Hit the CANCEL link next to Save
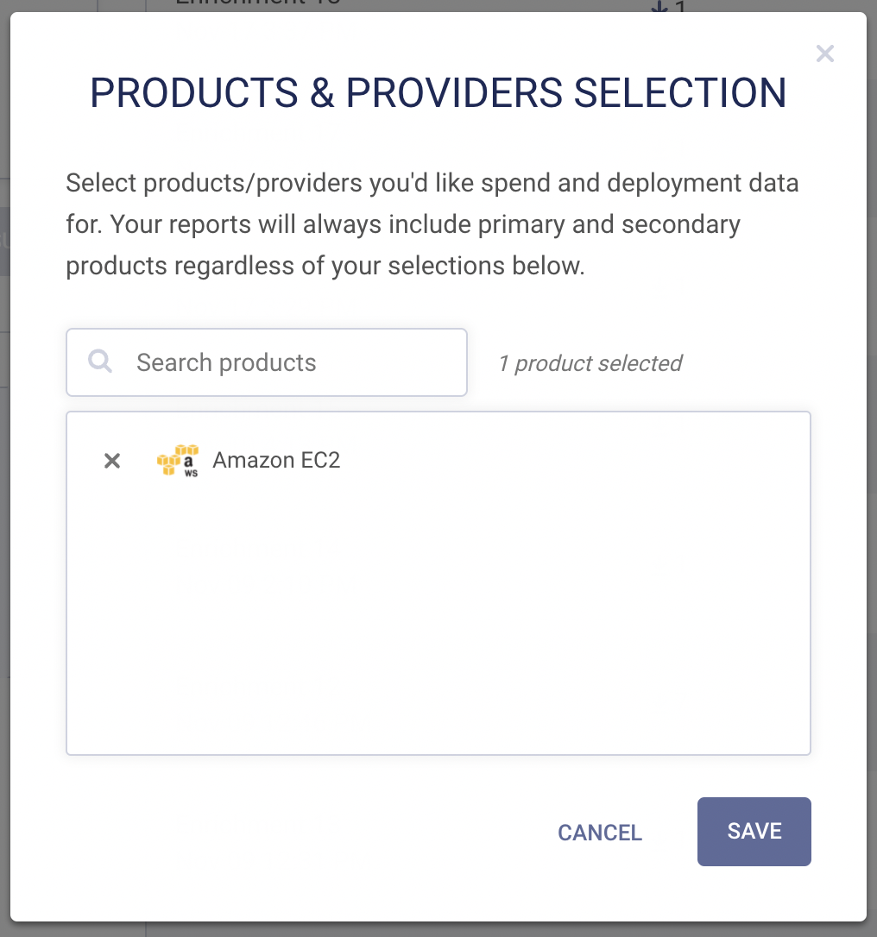Image resolution: width=877 pixels, height=937 pixels. (x=600, y=833)
